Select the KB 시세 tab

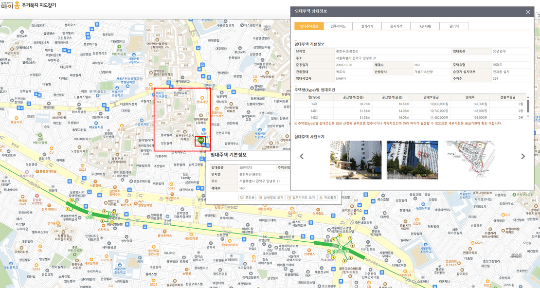point(425,26)
